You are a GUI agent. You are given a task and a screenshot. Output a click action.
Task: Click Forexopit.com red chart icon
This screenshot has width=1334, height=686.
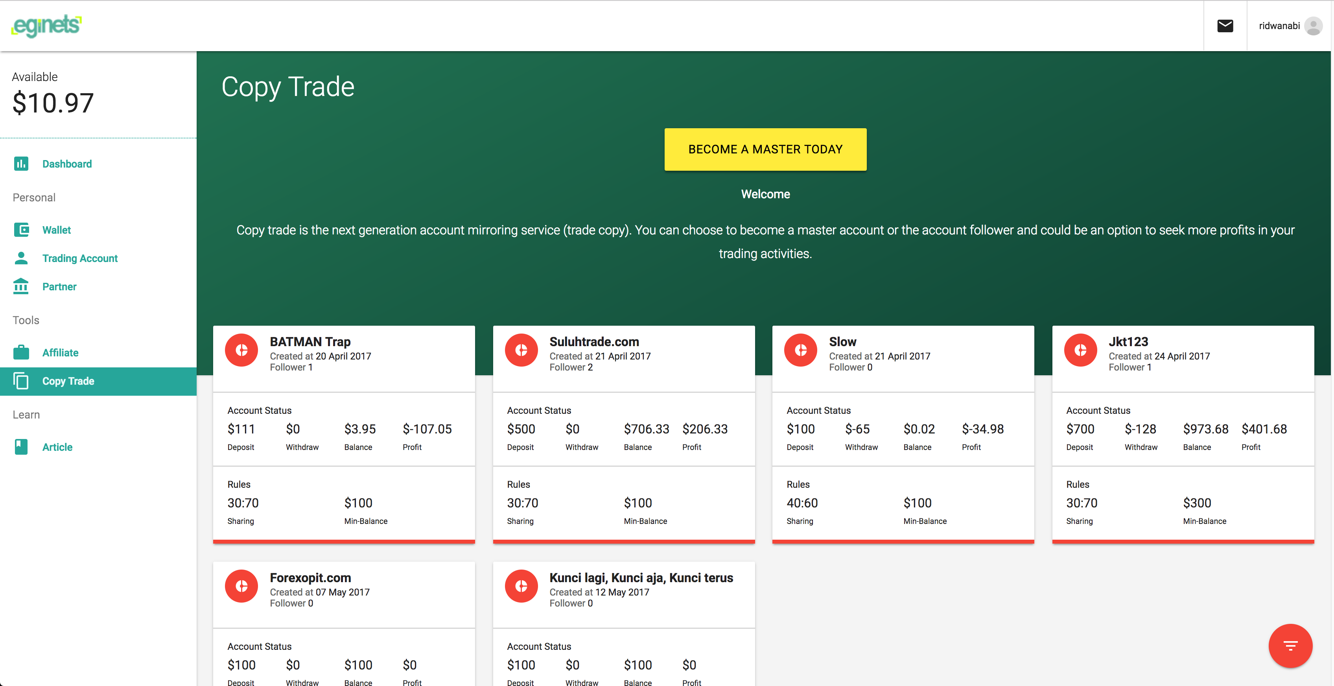[x=241, y=586]
